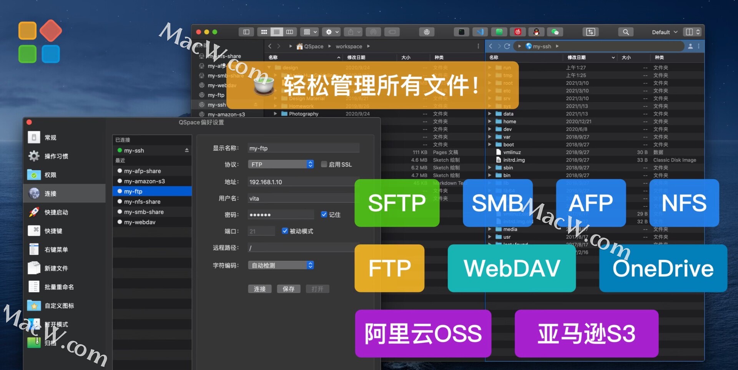Select initrd.img file in my-ssh pane
This screenshot has height=370, width=738.
(514, 160)
